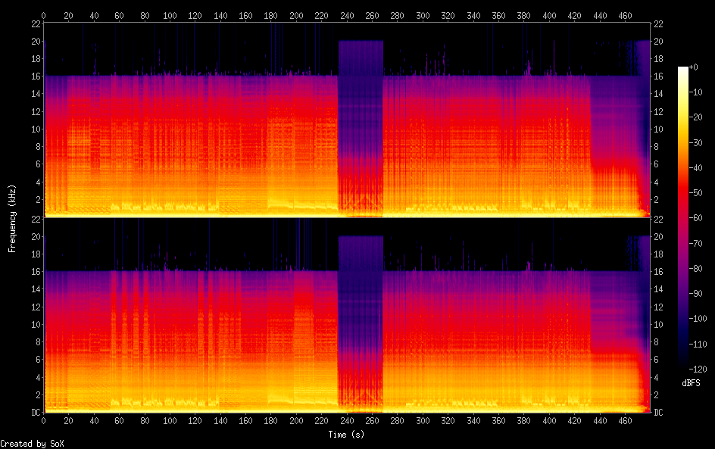
Task: Click the DC label on the bottom left axis
Action: click(34, 413)
